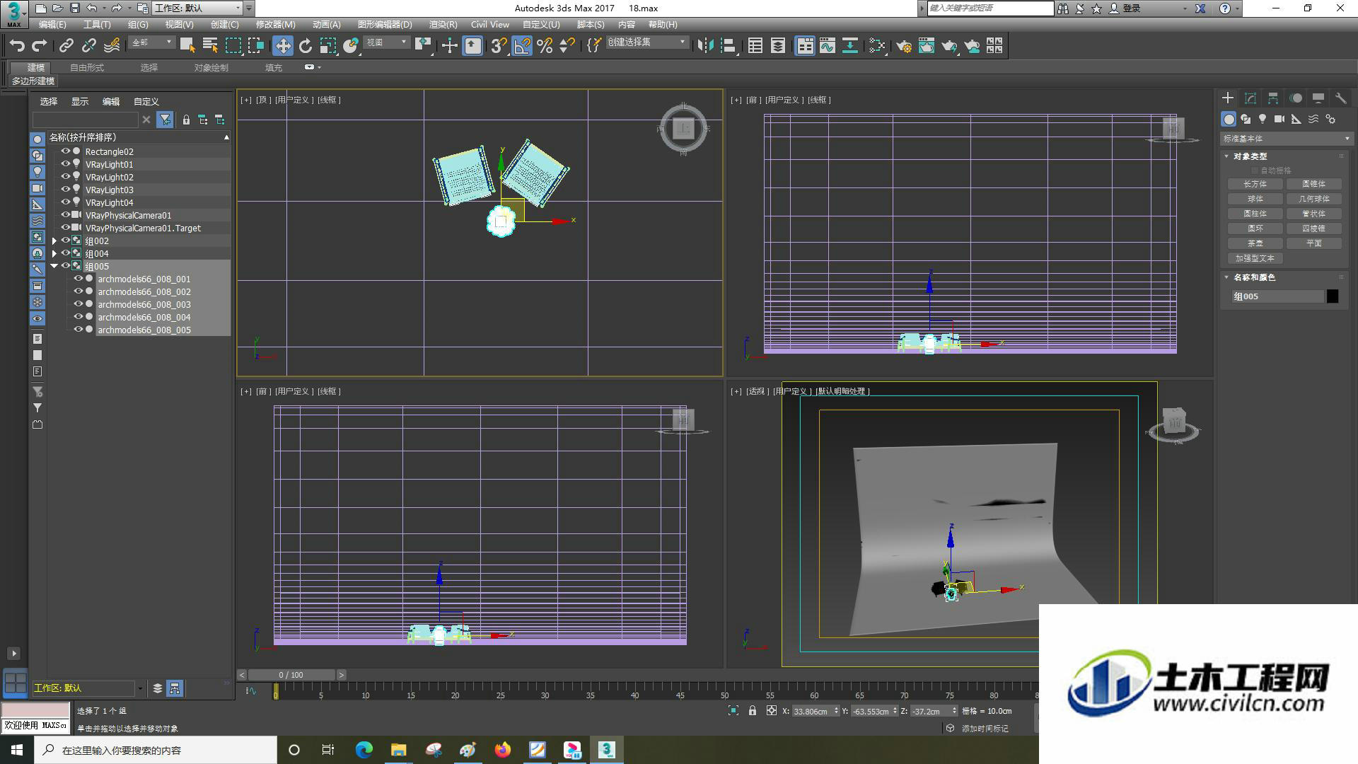Toggle the 自动栅格 checkbox
Viewport: 1358px width, 764px height.
coord(1255,170)
